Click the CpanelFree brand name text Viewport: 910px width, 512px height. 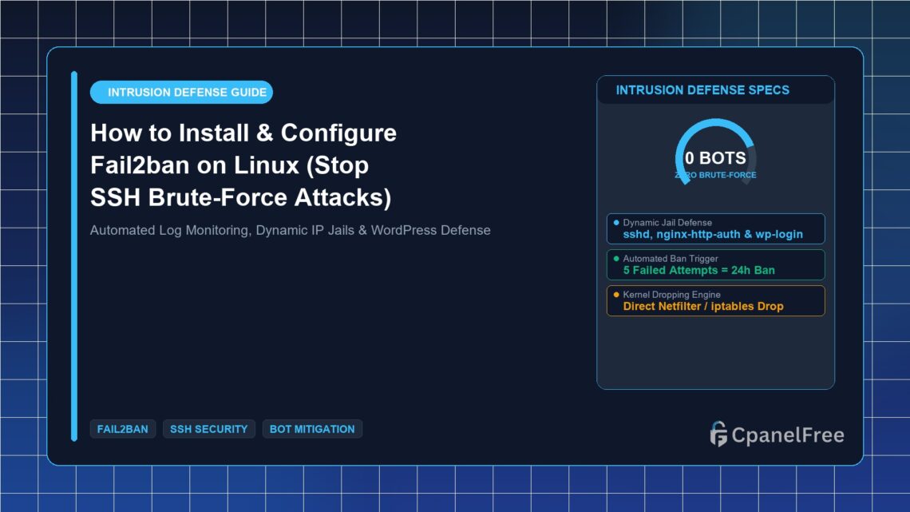click(788, 435)
